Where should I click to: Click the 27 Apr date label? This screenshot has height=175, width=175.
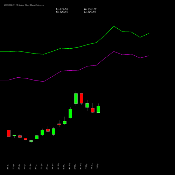(36, 167)
